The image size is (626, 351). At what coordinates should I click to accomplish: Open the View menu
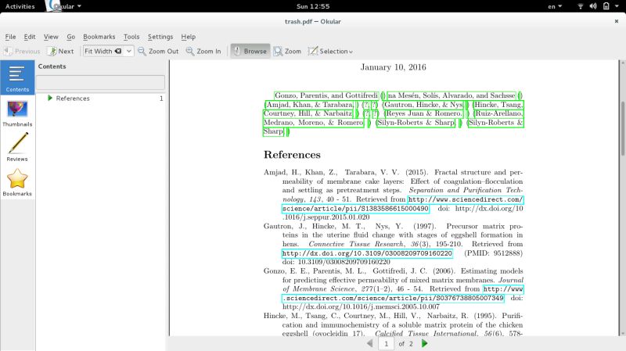[51, 37]
